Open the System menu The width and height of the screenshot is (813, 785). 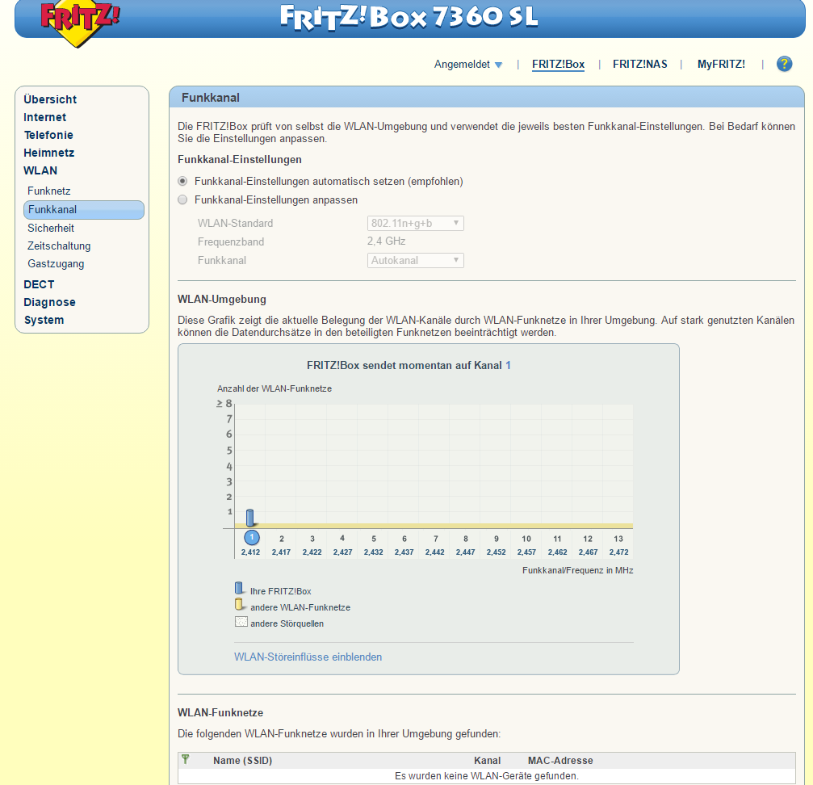pyautogui.click(x=44, y=320)
